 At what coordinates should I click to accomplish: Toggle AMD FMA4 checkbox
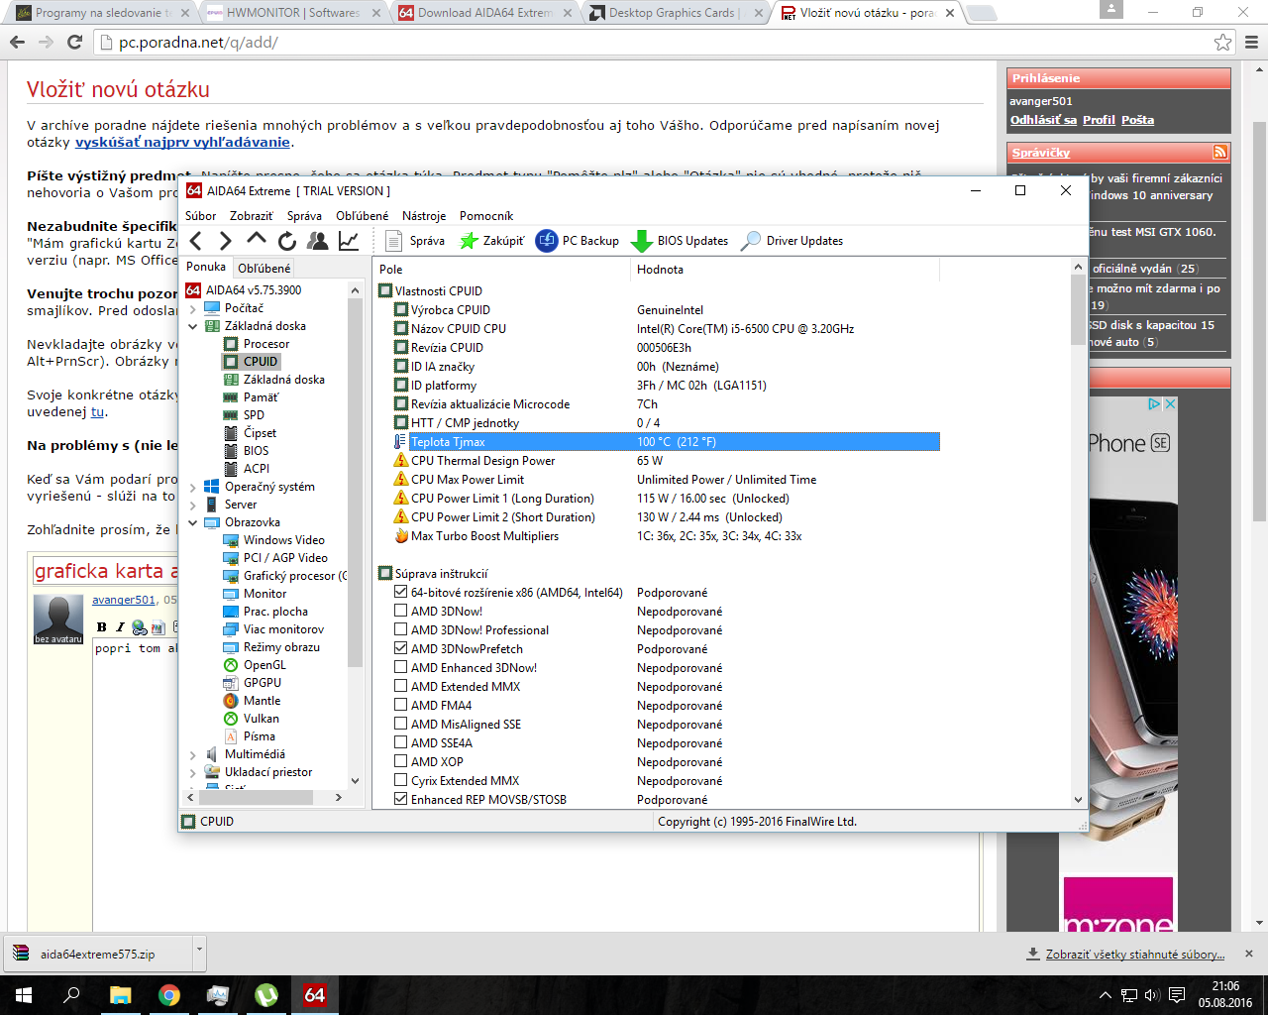[401, 706]
